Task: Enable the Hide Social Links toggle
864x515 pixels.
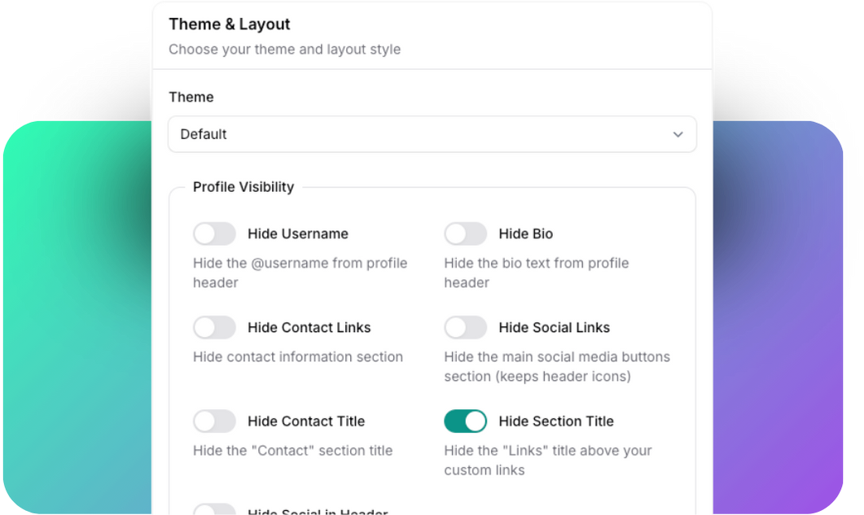Action: pyautogui.click(x=465, y=328)
